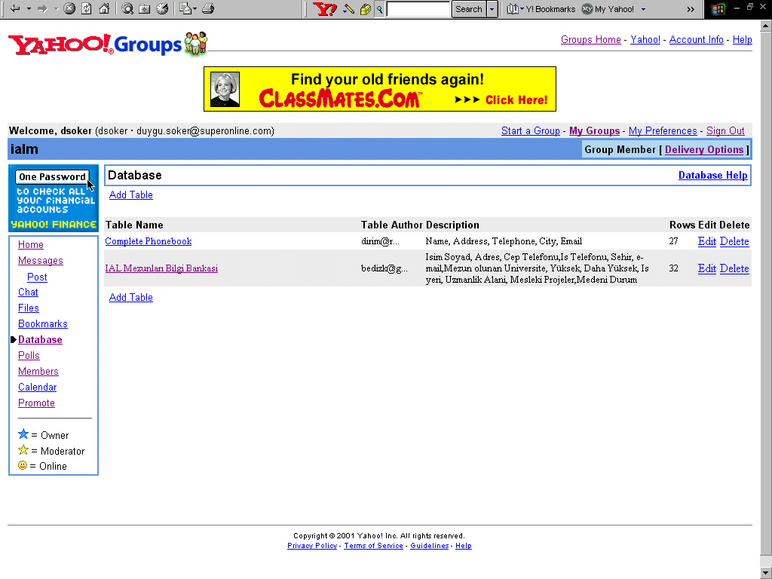This screenshot has width=772, height=579.
Task: Select Post in the sidebar menu
Action: pos(37,277)
